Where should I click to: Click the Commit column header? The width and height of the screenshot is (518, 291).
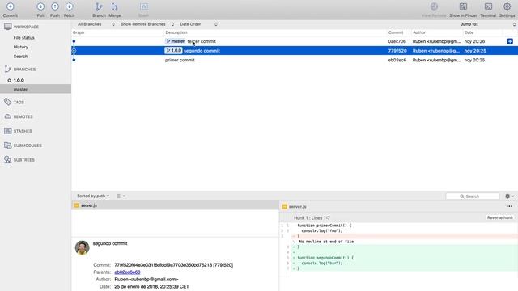tap(396, 32)
